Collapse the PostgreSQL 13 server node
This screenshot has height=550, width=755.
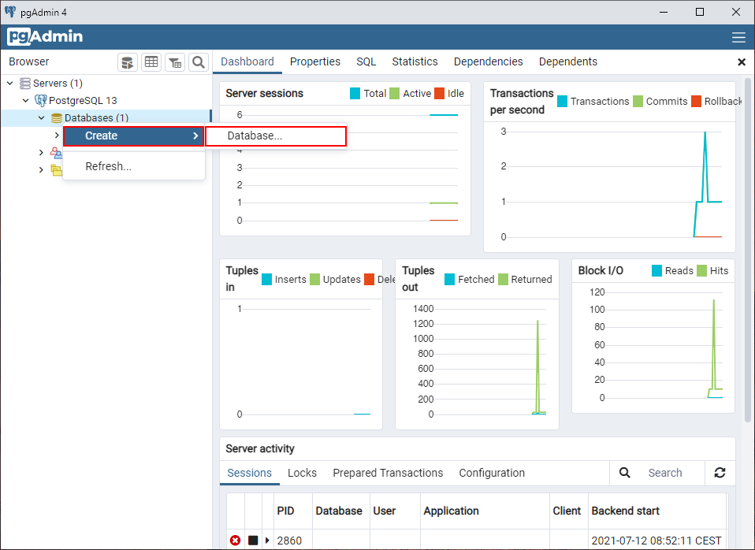click(24, 100)
